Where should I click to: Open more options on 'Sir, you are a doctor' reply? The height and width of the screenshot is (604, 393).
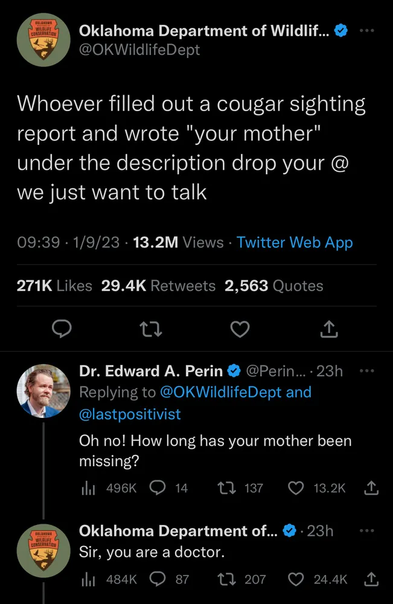pyautogui.click(x=366, y=531)
